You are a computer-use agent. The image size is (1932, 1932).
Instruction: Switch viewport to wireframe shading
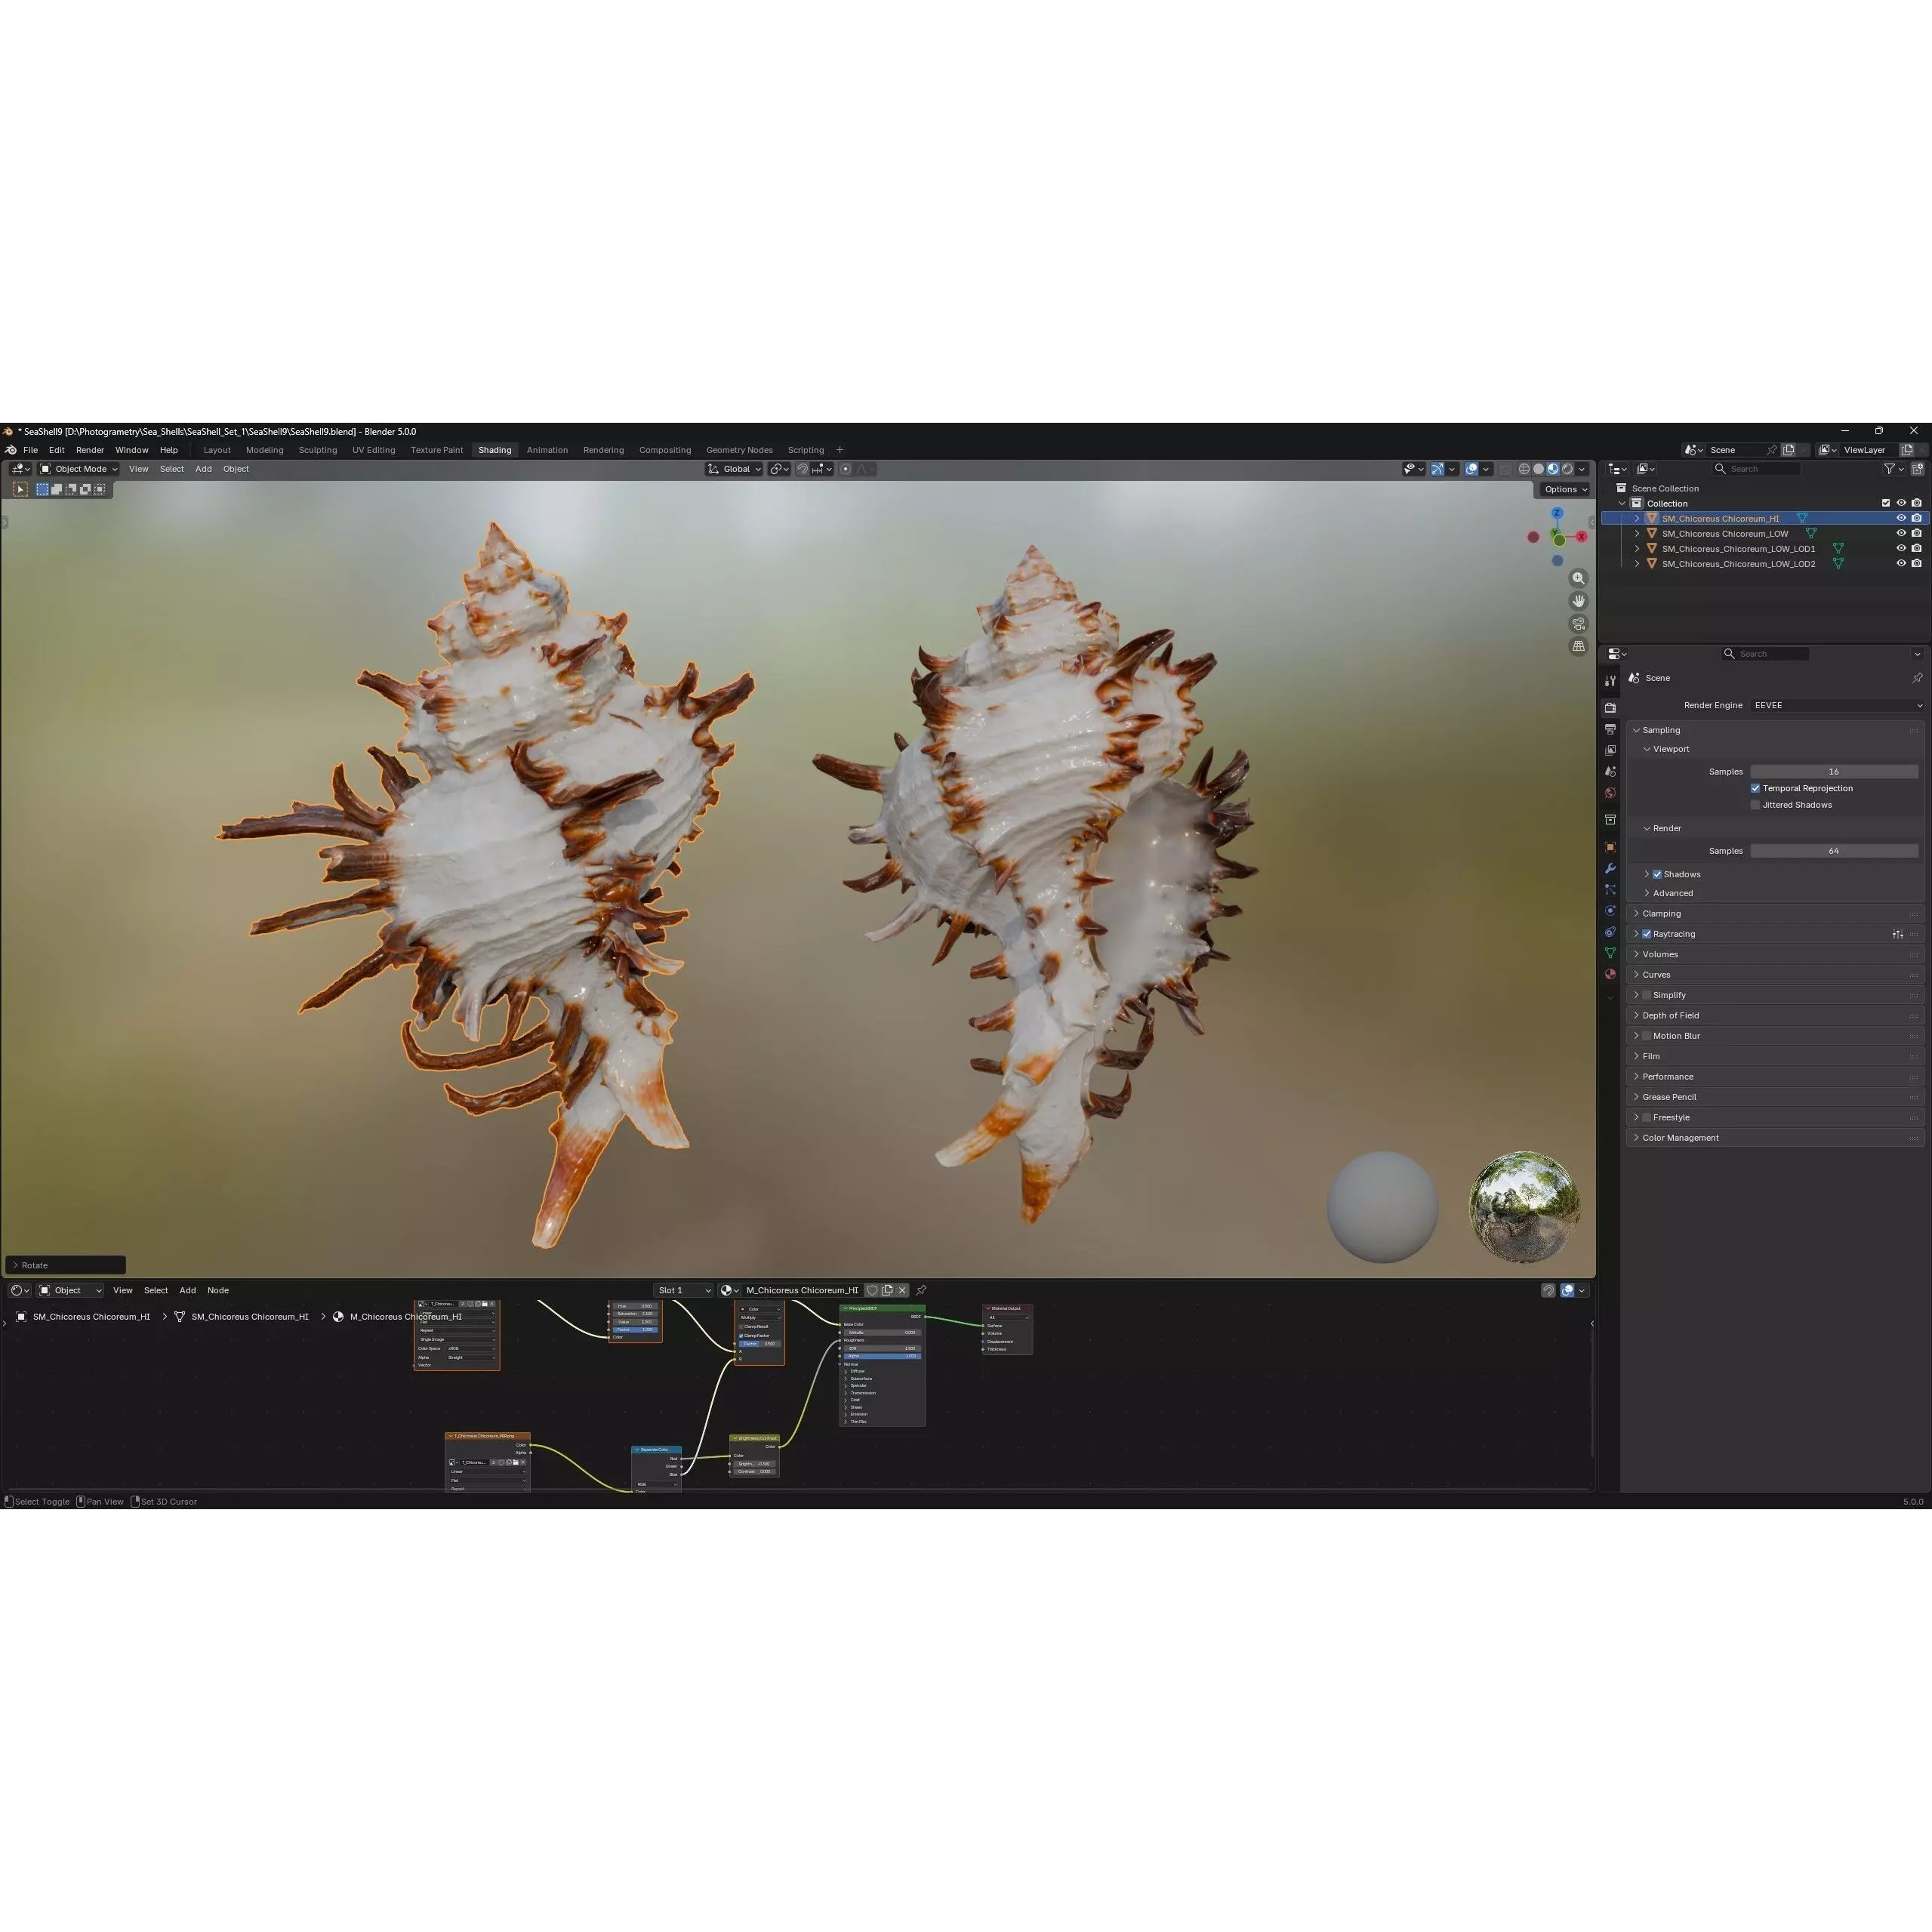1524,469
